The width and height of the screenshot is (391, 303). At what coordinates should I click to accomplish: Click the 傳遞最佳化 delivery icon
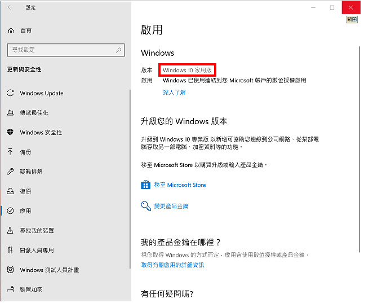pyautogui.click(x=10, y=113)
